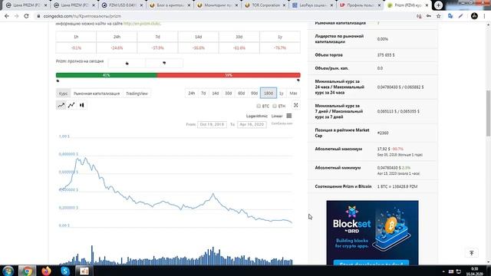Open the en.prizm.club link
This screenshot has width=491, height=276.
(x=142, y=24)
